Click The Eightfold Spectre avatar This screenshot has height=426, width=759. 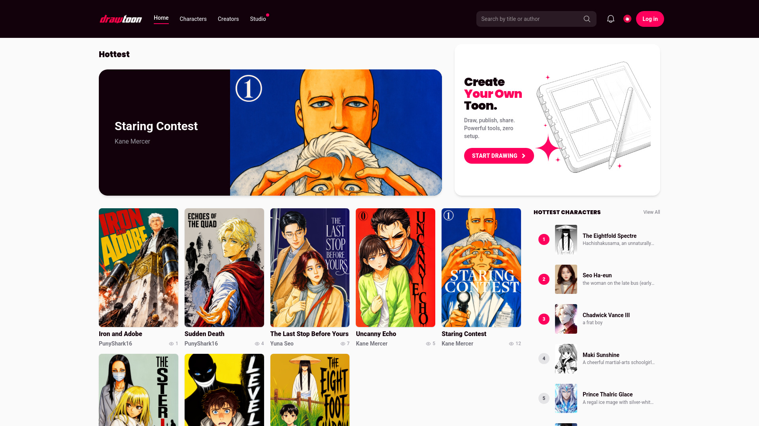566,239
